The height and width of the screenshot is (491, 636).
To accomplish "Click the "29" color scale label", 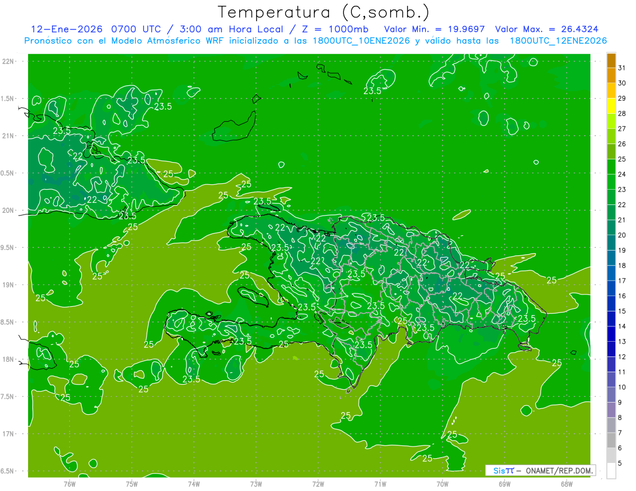I will 622,99.
